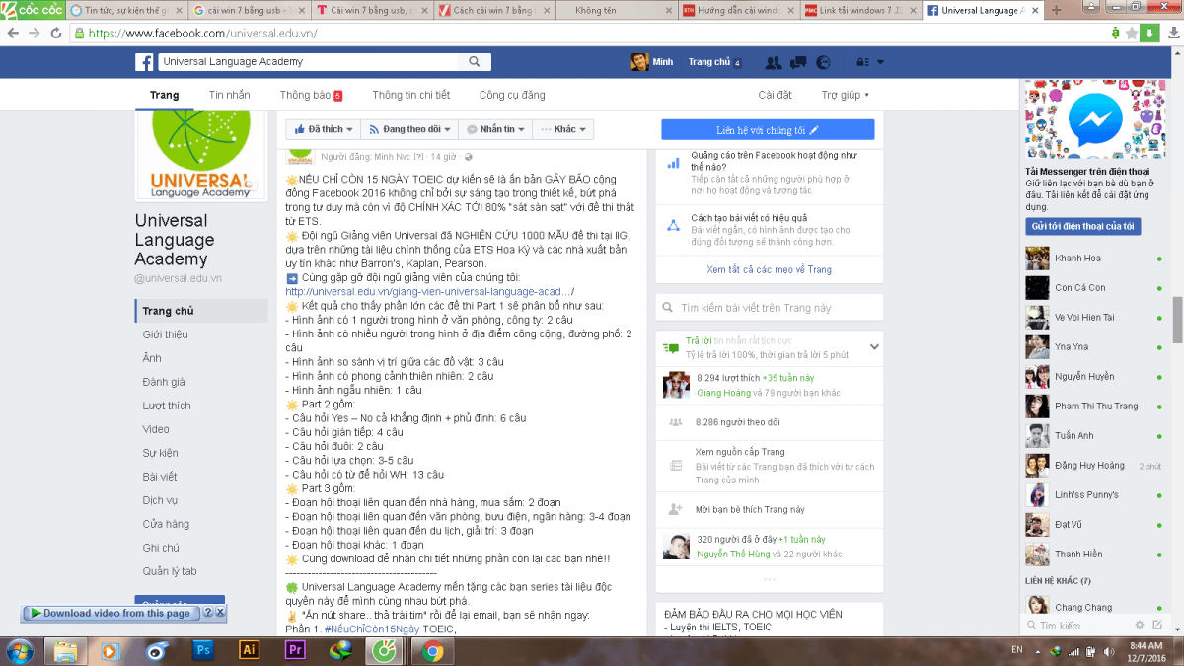
Task: Select Video in page sidebar
Action: (x=156, y=429)
